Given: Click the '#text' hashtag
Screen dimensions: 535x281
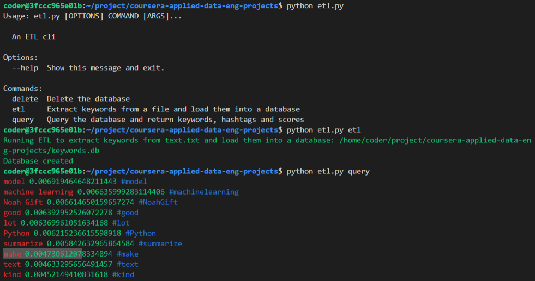Looking at the screenshot, I should [x=127, y=264].
